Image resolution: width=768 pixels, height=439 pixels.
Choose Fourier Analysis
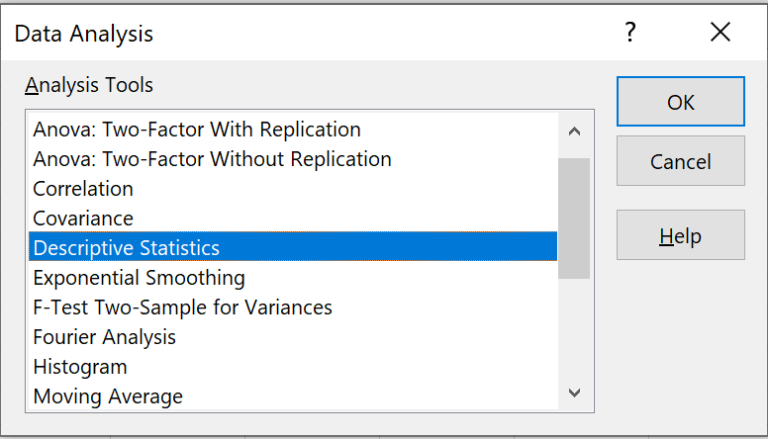(x=293, y=337)
